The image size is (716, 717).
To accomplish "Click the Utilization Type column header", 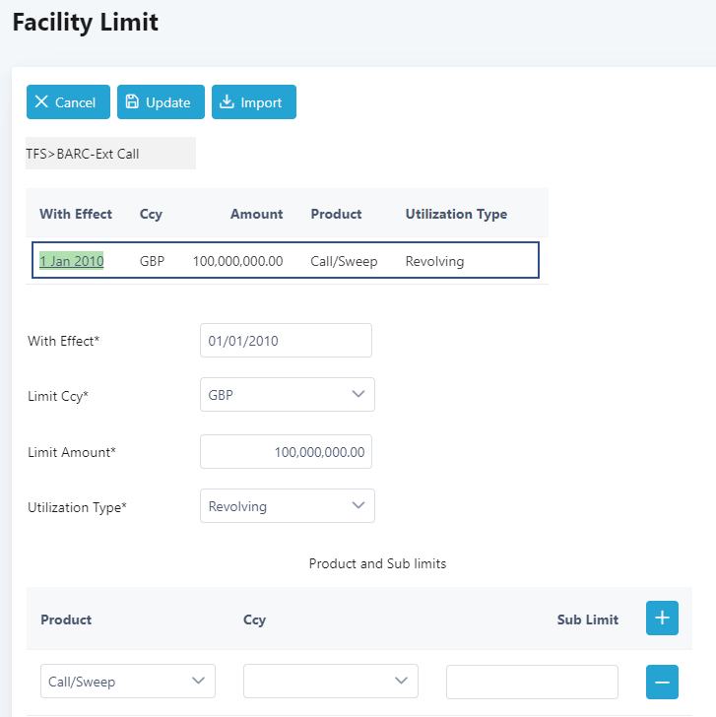I will (x=456, y=214).
